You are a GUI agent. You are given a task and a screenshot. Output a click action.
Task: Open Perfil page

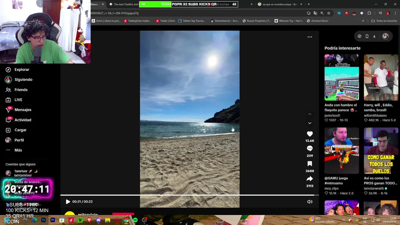pos(15,140)
